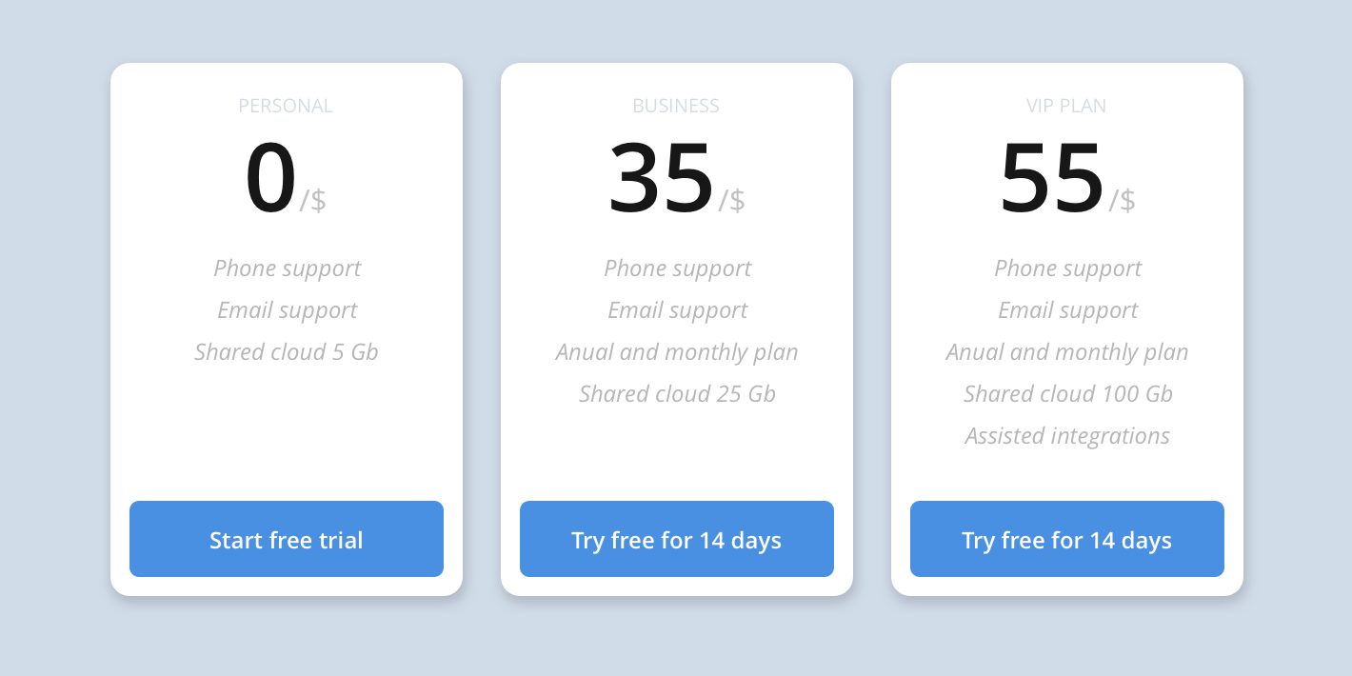1352x676 pixels.
Task: Click Phone support in VIP card
Action: (x=1067, y=268)
